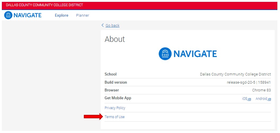This screenshot has height=133, width=280.
Task: Click the Chrome 83 browser value
Action: (261, 90)
